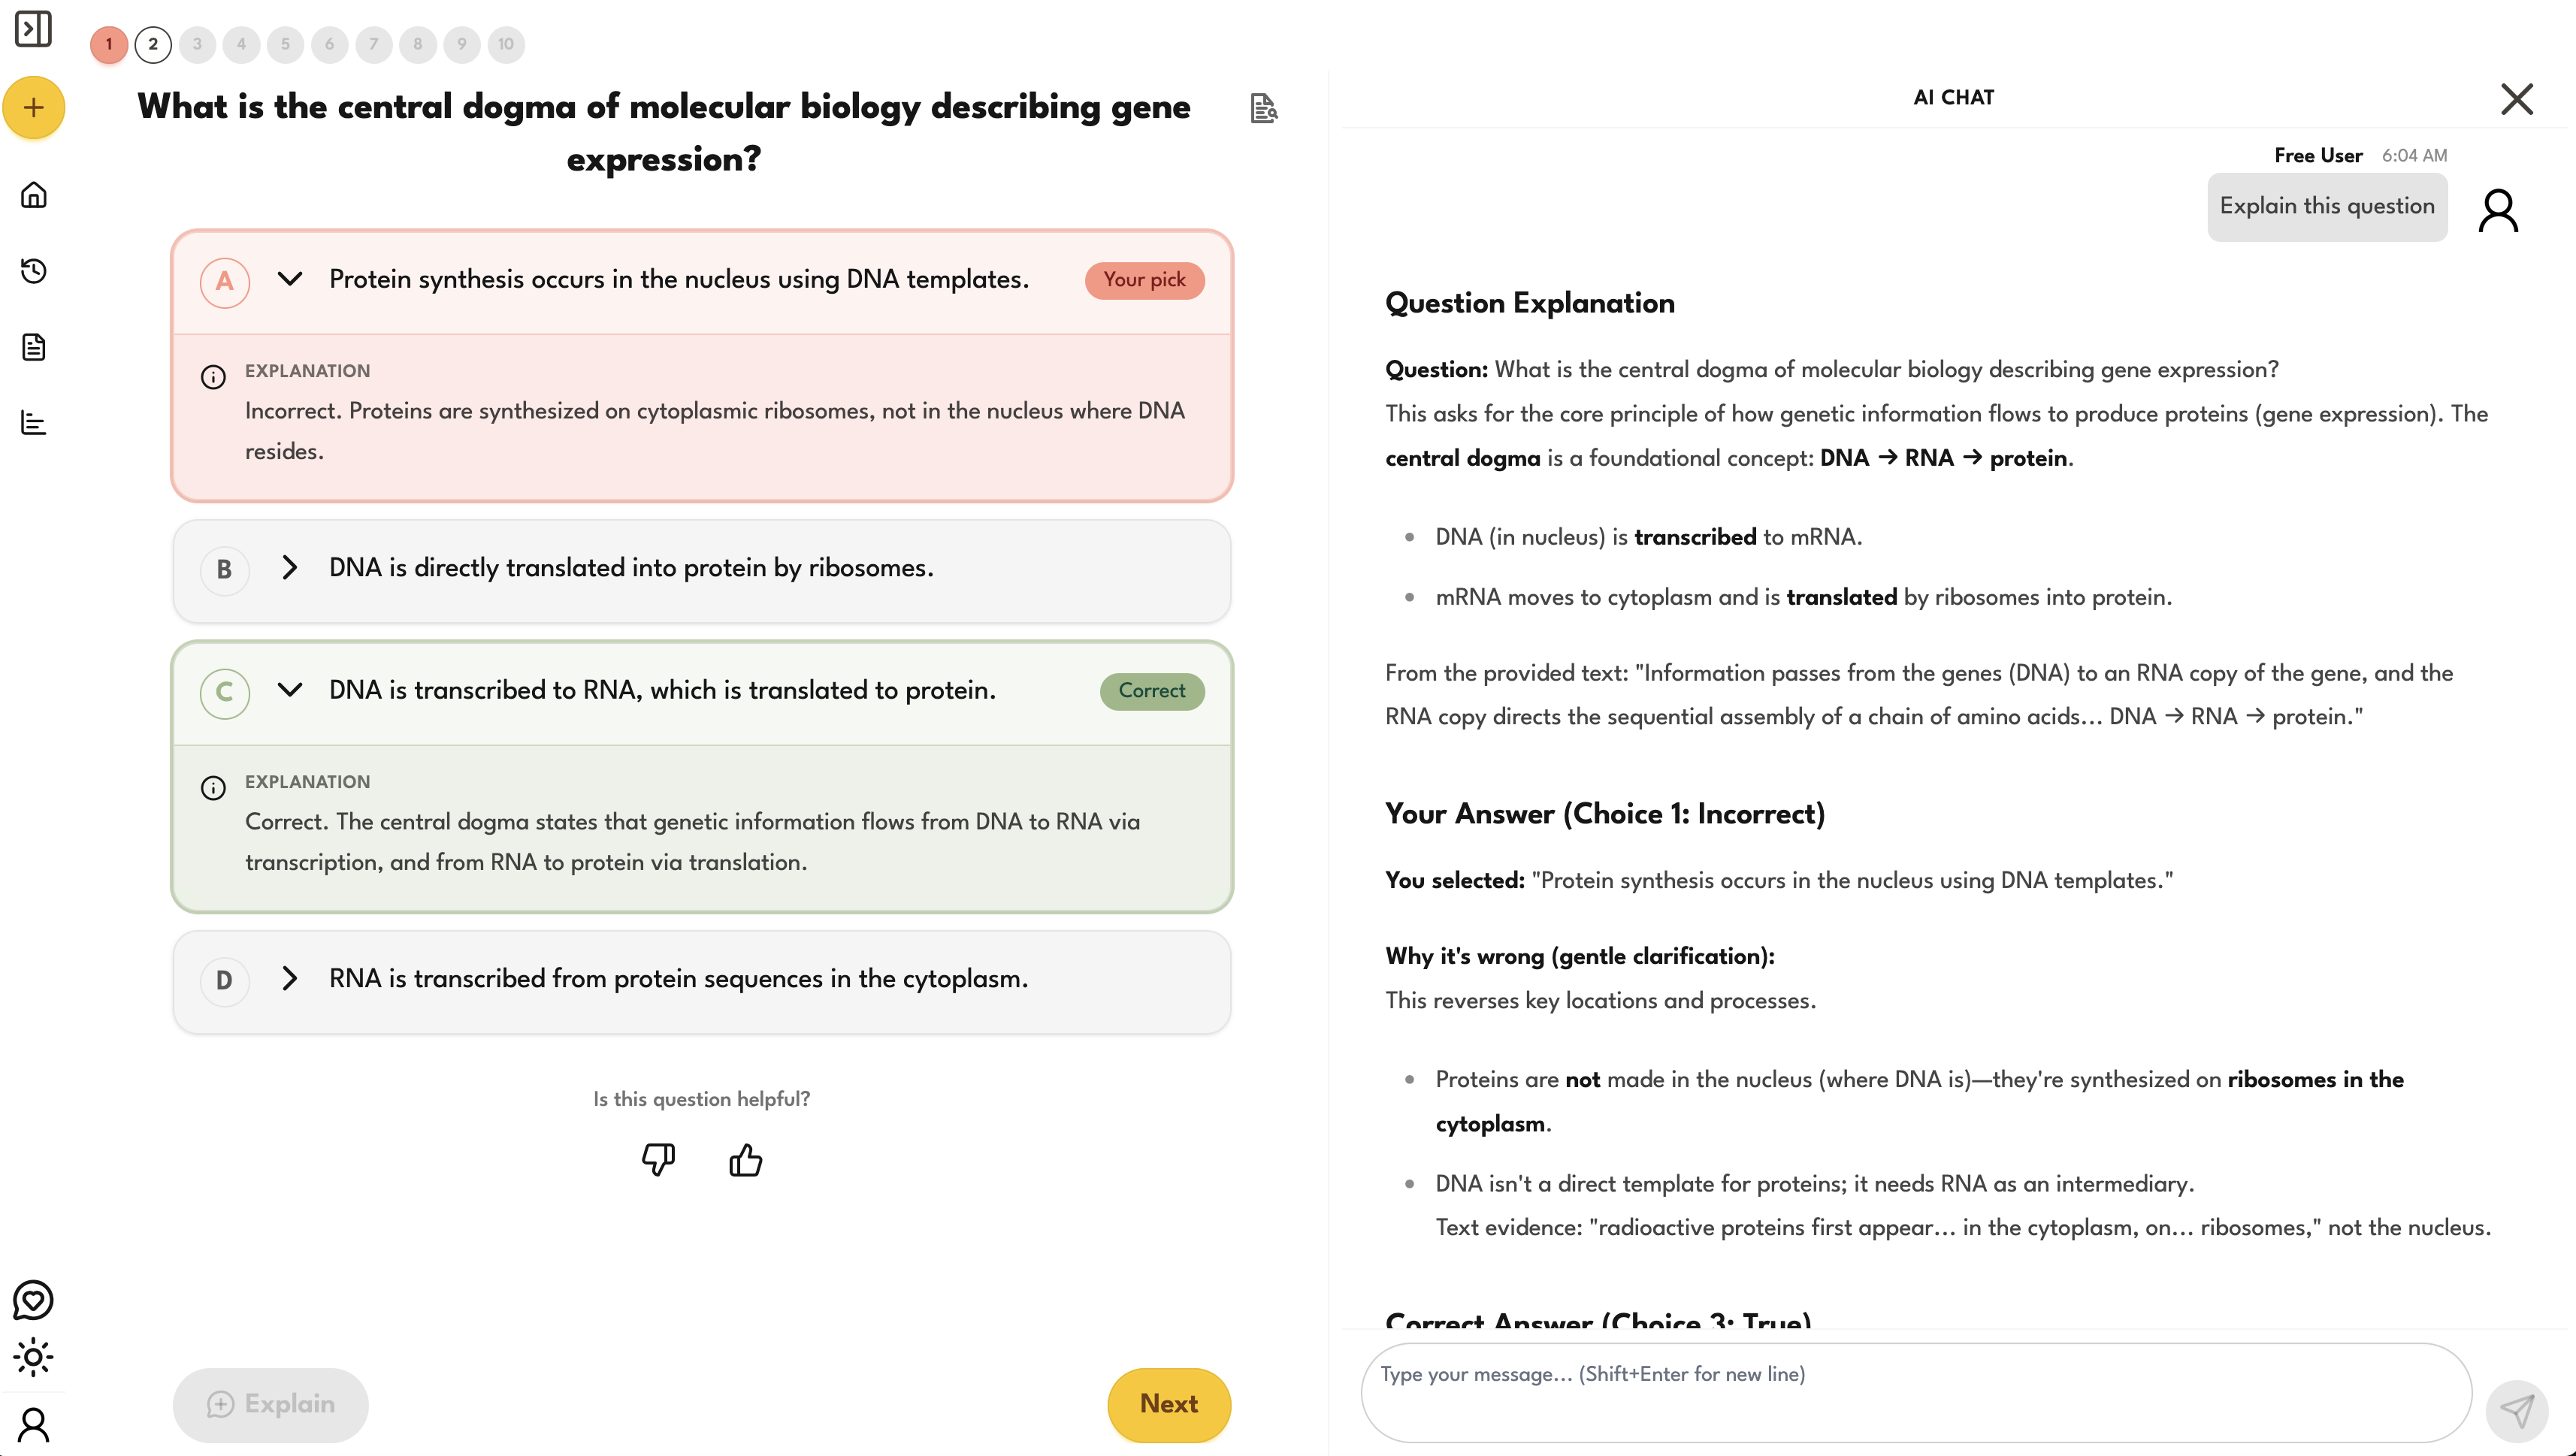
Task: Open the Statistics page in sidebar
Action: tap(33, 422)
